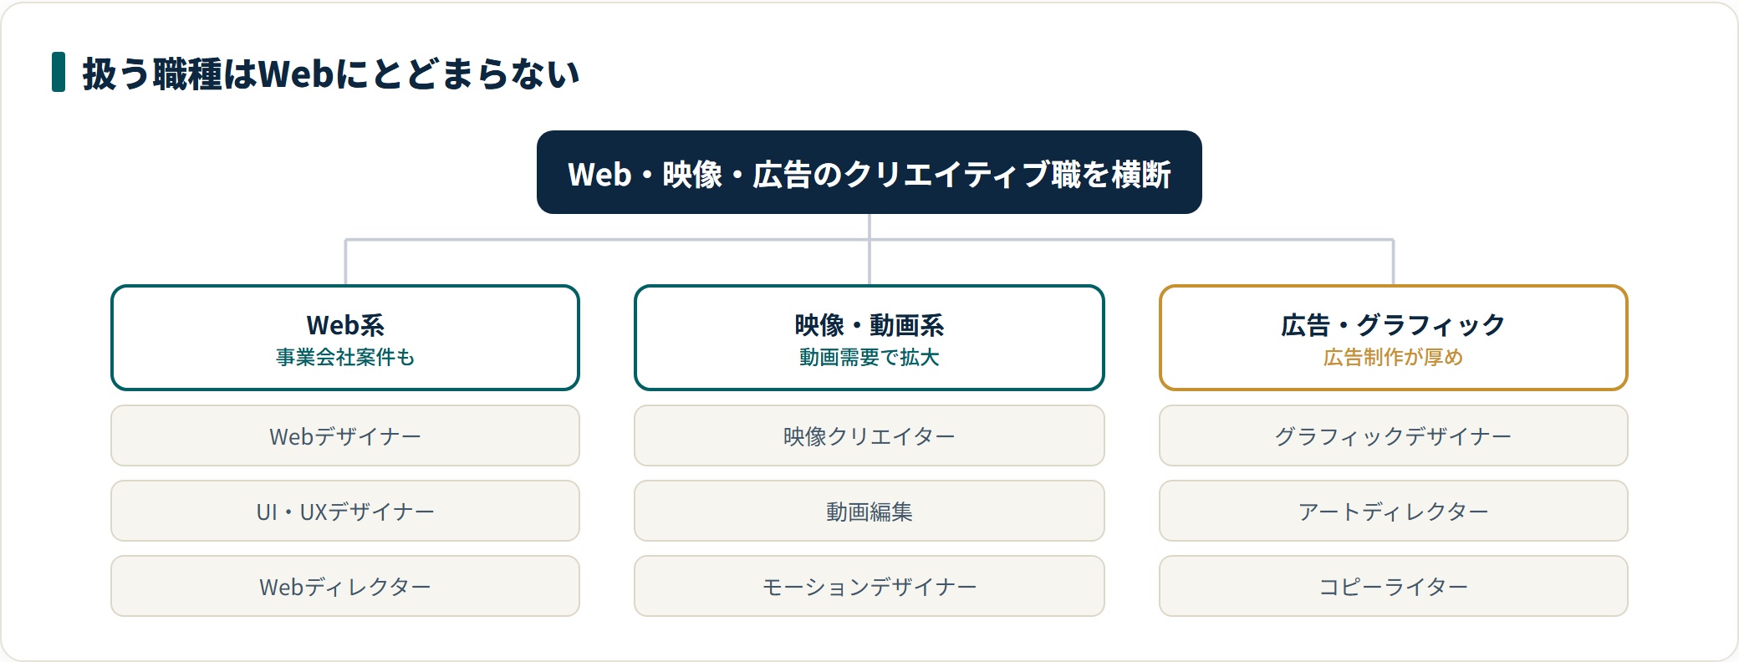Select the Web系 category box
This screenshot has height=662, width=1739.
[x=345, y=338]
